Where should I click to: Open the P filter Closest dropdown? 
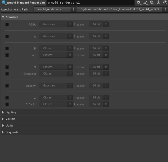pos(56,48)
